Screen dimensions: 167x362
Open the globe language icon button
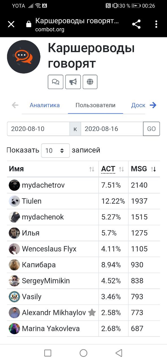click(x=90, y=82)
